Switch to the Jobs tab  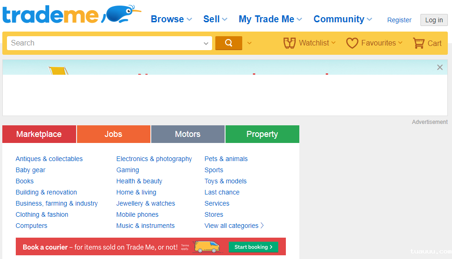point(113,134)
